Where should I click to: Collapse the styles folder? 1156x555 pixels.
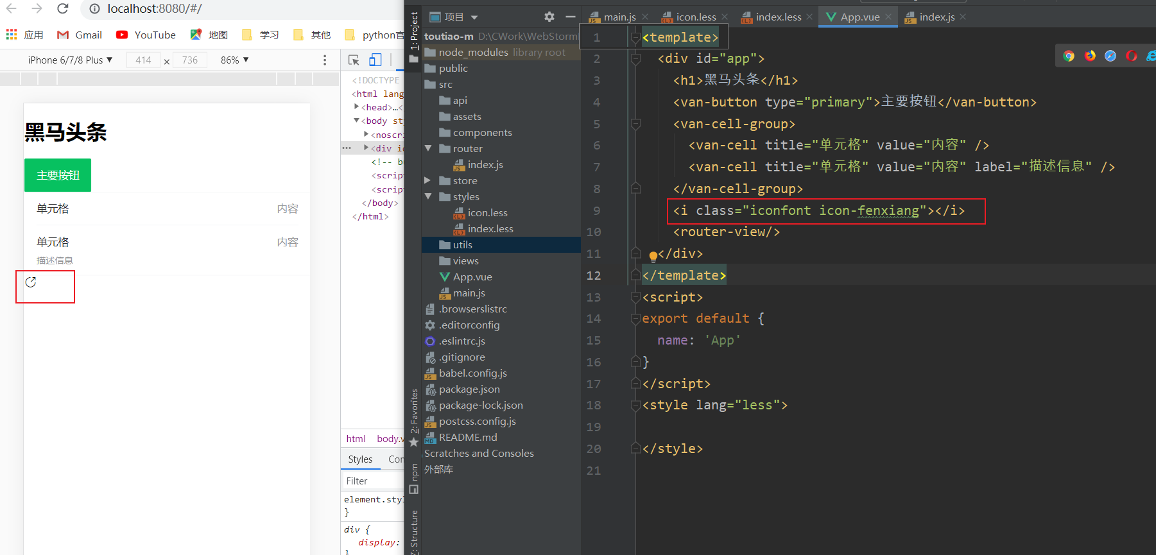428,196
